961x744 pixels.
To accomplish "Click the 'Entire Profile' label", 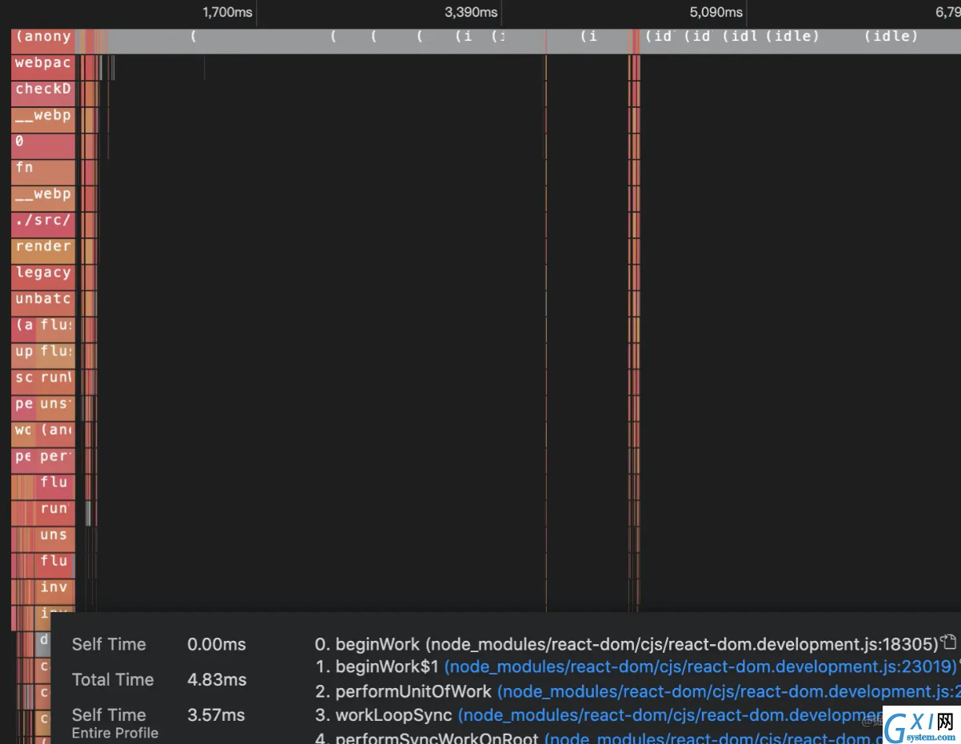I will coord(115,733).
